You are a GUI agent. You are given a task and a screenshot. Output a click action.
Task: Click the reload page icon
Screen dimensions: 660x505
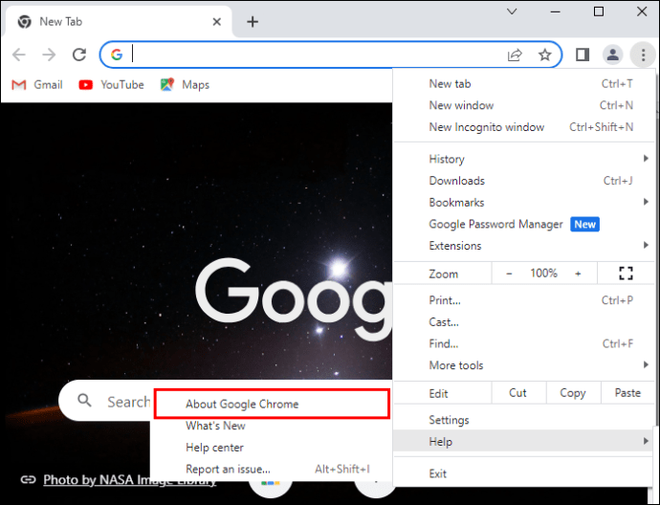[79, 55]
